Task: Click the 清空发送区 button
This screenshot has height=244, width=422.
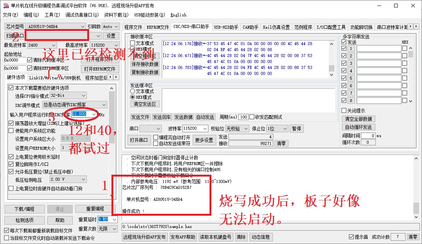Action: coord(145,104)
